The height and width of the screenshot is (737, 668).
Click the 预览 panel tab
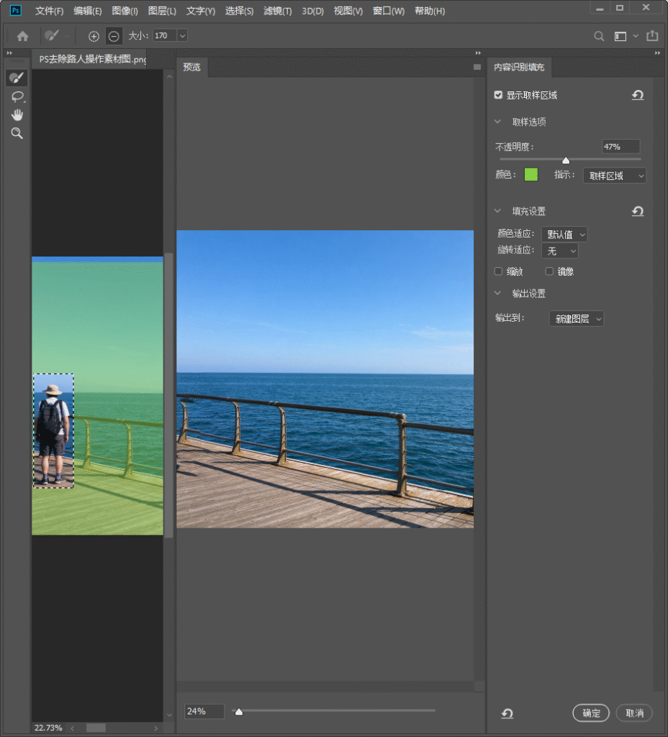(x=191, y=67)
